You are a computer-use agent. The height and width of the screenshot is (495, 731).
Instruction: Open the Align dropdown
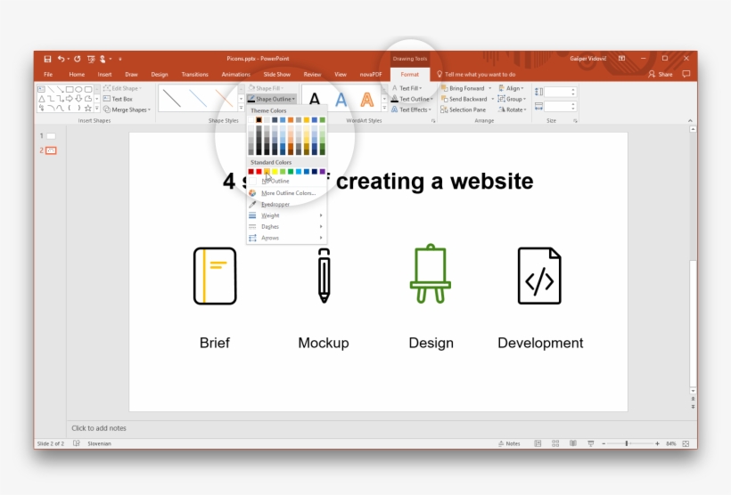tap(511, 88)
